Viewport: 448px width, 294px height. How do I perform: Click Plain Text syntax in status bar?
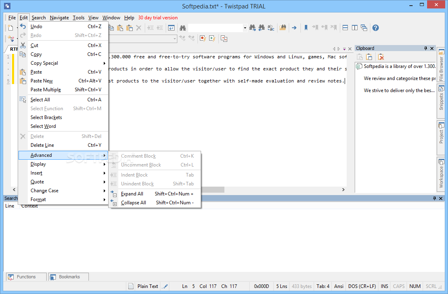148,286
